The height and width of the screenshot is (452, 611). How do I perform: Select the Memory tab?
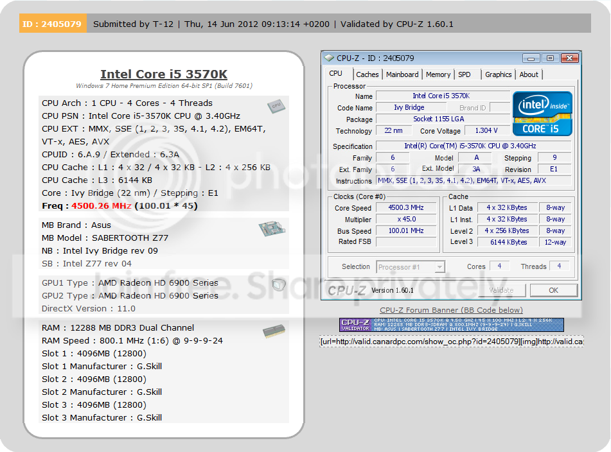(x=438, y=74)
